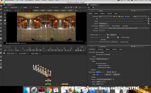Pause viewer updating with the pause icon
Viewport: 151px width, 93px height.
pyautogui.click(x=76, y=7)
